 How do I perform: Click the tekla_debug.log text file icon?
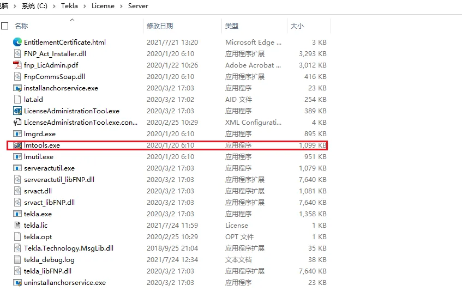pyautogui.click(x=17, y=259)
